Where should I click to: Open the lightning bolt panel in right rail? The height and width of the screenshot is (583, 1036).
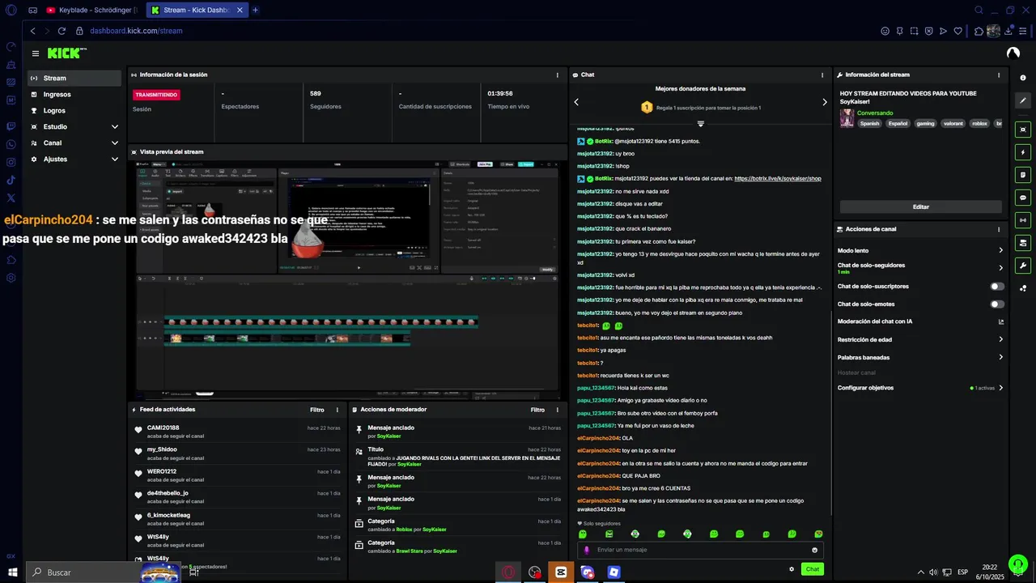click(x=1023, y=152)
